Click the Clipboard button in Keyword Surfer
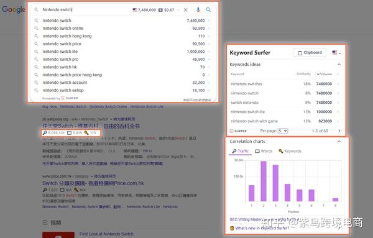The width and height of the screenshot is (373, 238). tap(310, 53)
